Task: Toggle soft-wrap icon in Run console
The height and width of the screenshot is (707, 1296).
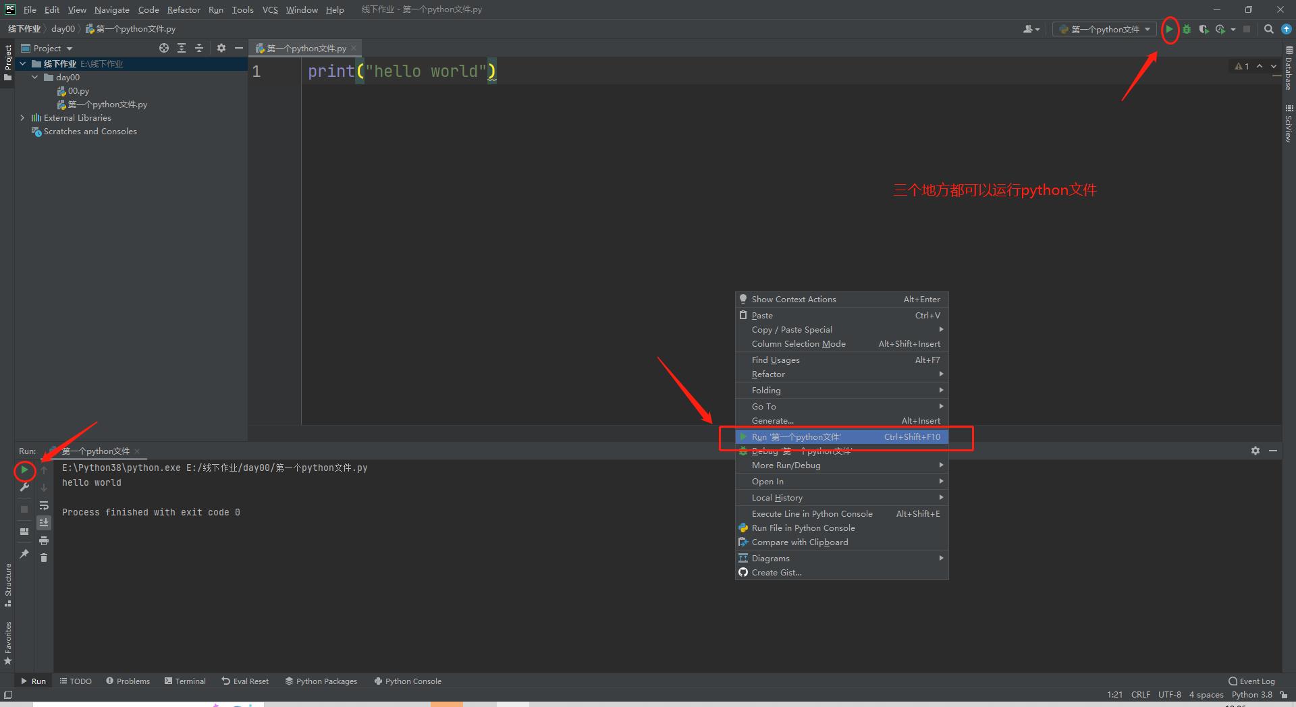Action: point(44,505)
